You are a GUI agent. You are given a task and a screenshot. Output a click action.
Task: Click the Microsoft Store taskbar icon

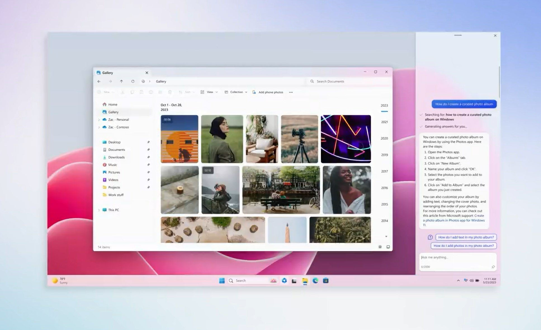coord(326,281)
